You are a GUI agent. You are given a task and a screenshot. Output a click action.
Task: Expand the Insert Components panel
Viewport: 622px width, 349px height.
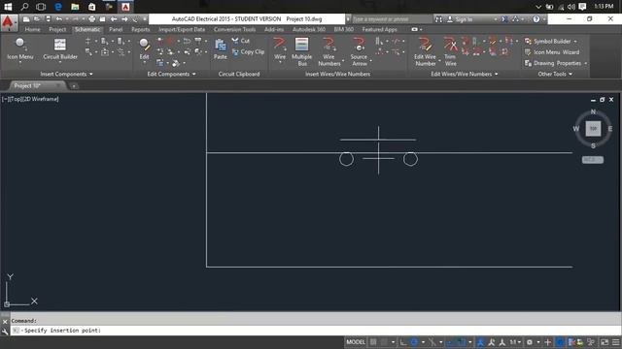pyautogui.click(x=66, y=74)
